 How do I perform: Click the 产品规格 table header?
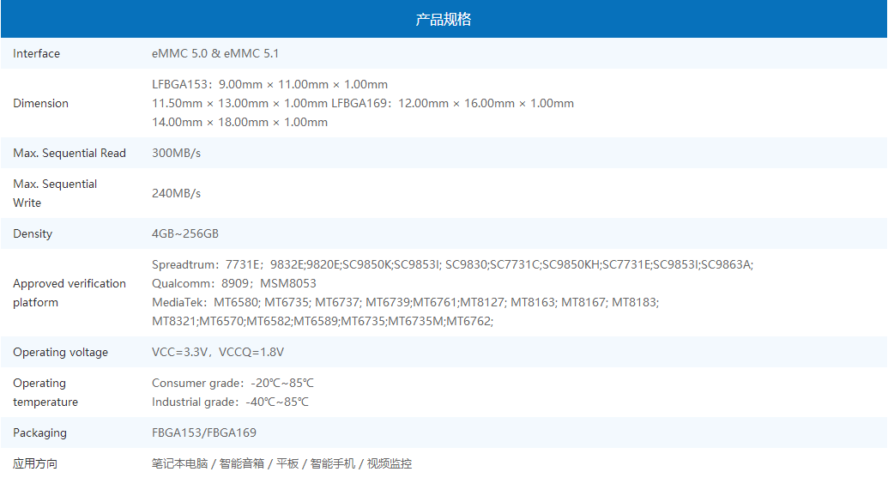click(x=444, y=19)
